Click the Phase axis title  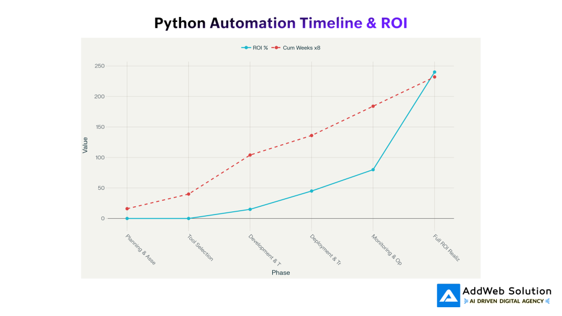(x=280, y=272)
